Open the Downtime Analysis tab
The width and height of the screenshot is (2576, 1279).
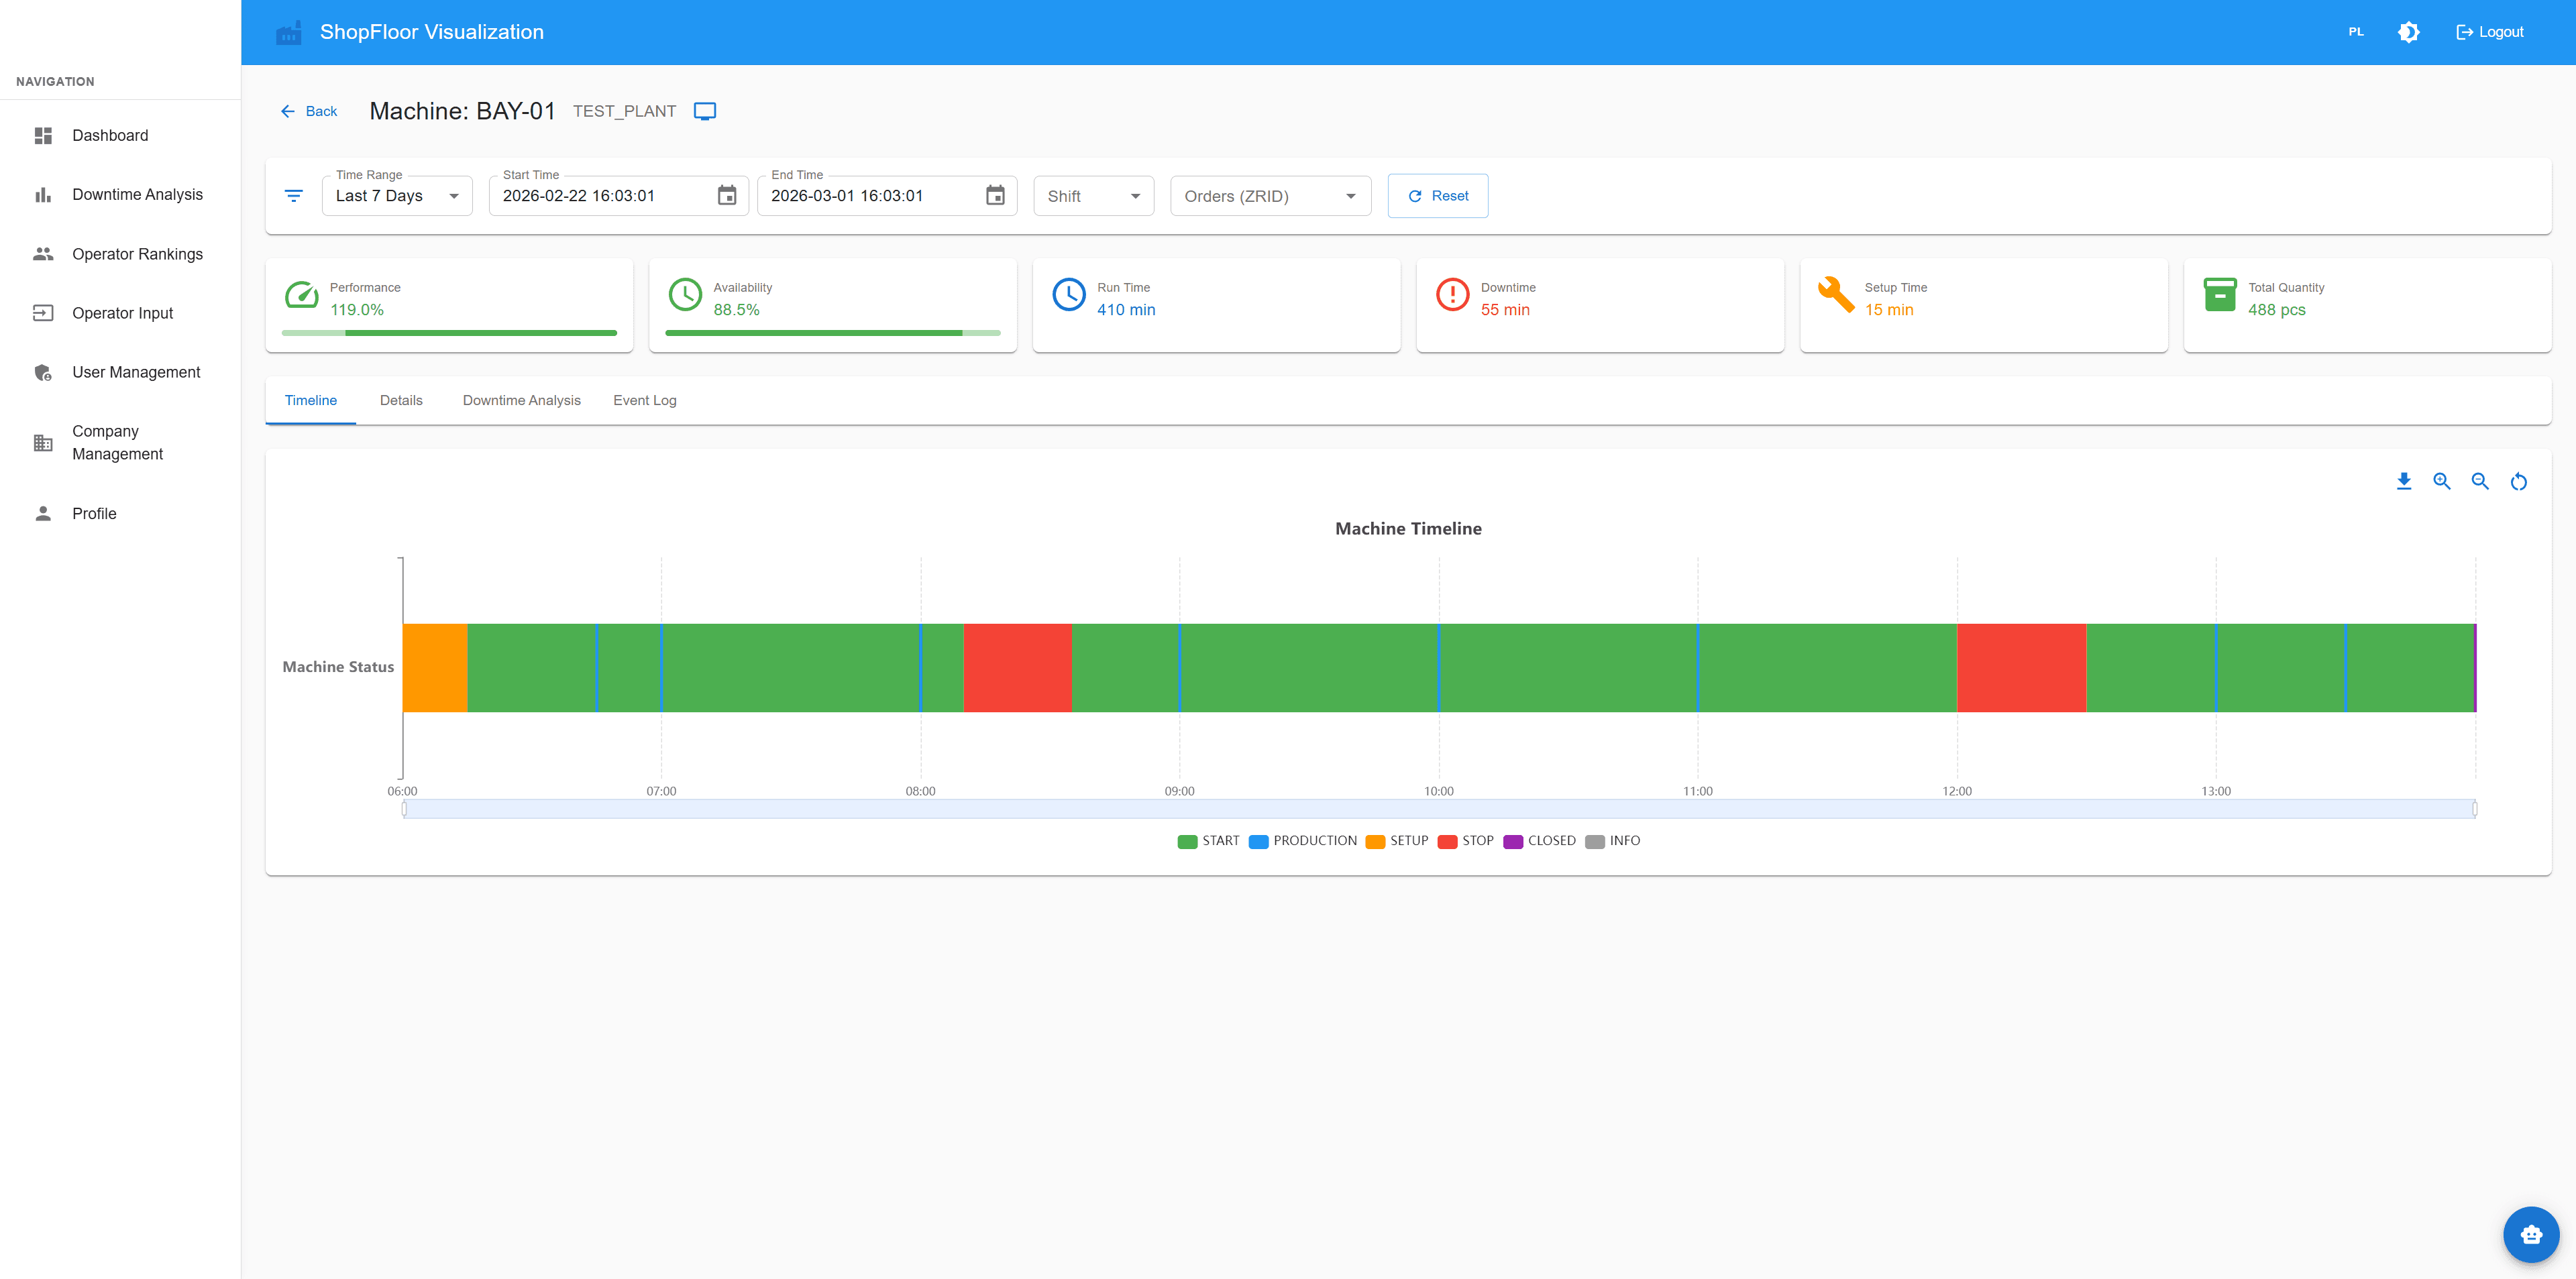522,400
